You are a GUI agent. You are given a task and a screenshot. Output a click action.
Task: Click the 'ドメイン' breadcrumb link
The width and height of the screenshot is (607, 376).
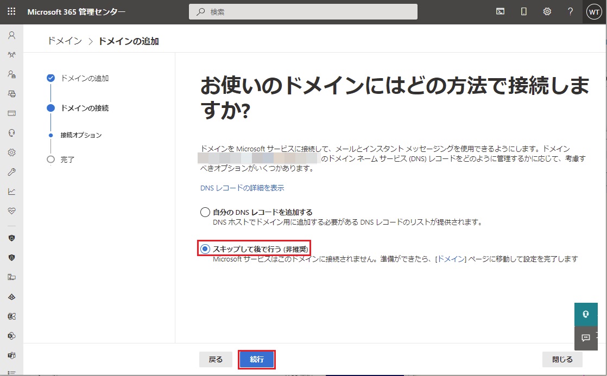[65, 41]
